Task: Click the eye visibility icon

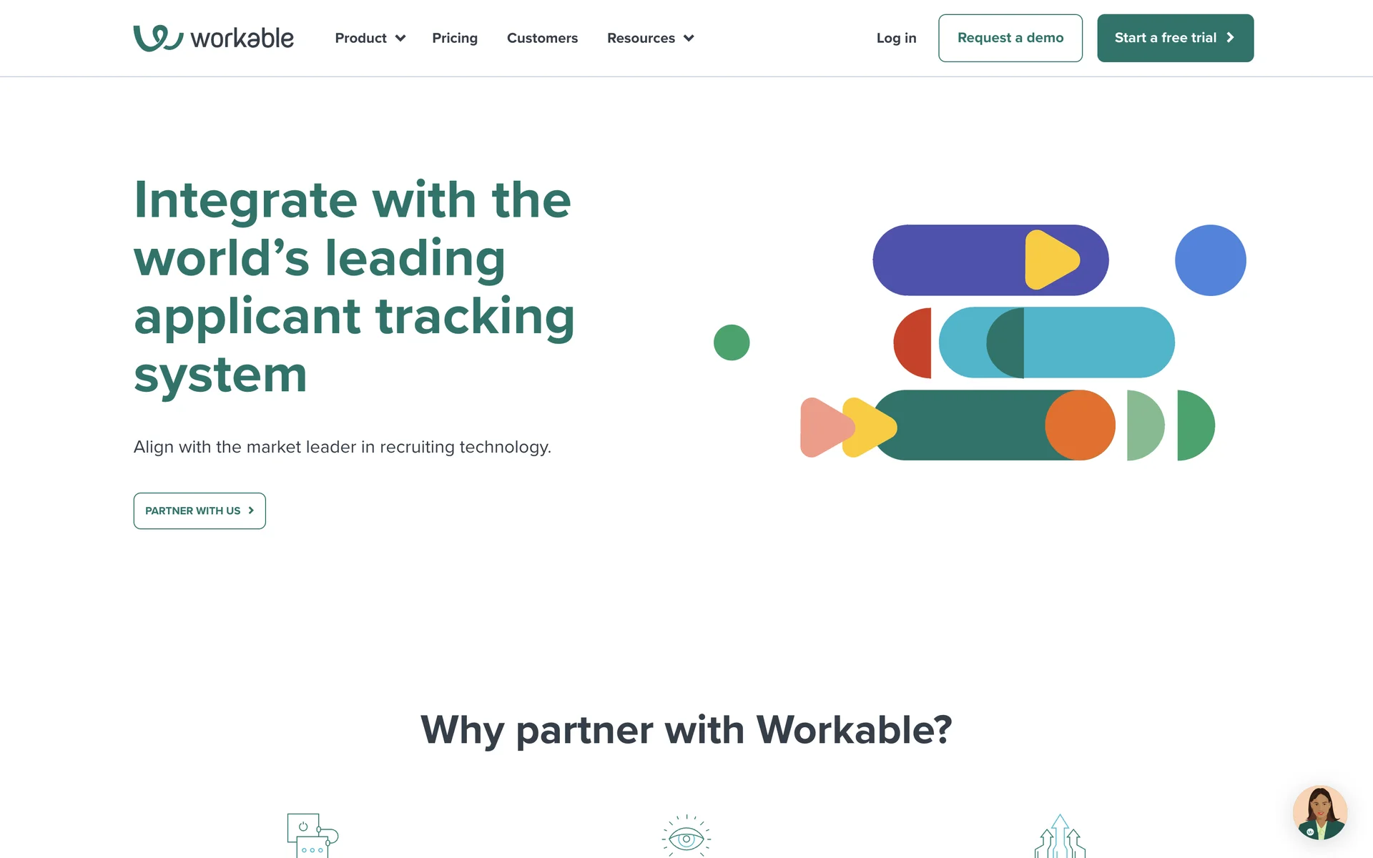Action: (686, 837)
